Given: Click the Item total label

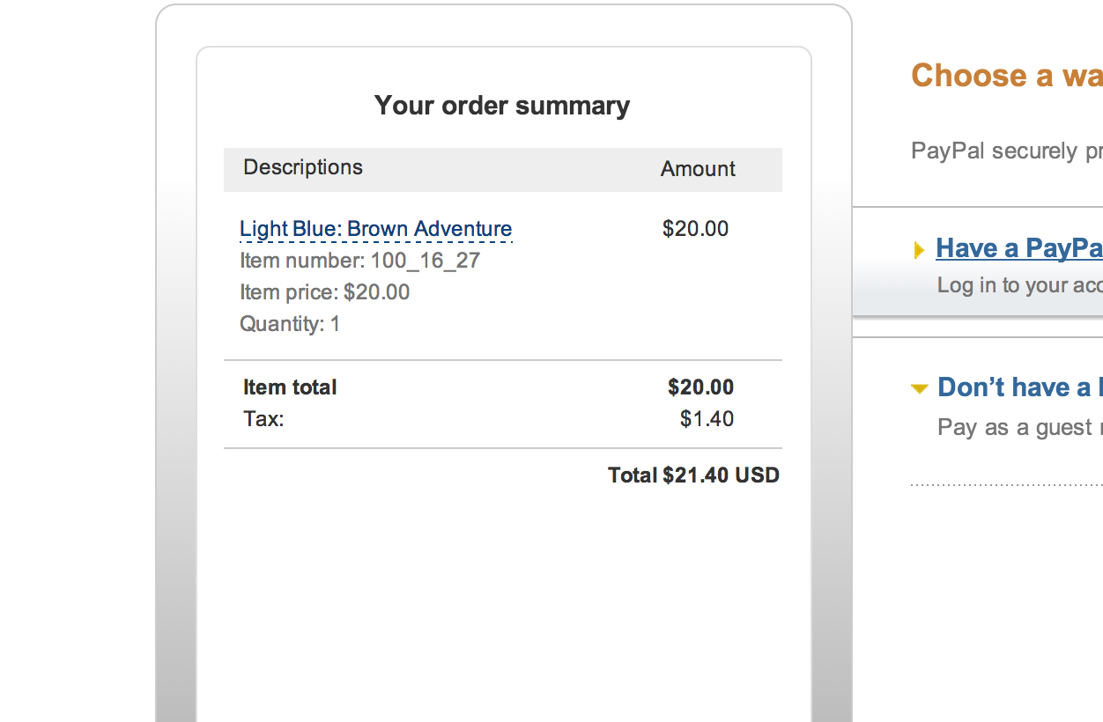Looking at the screenshot, I should [290, 387].
